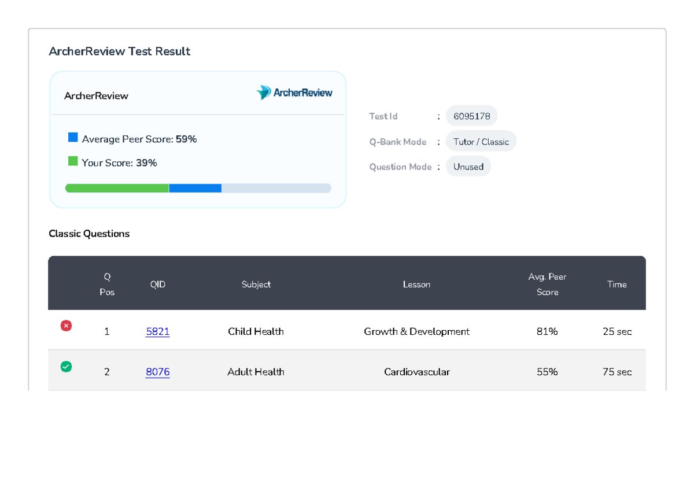Open the Avg. Peer Score column header
The height and width of the screenshot is (491, 694).
pos(547,284)
